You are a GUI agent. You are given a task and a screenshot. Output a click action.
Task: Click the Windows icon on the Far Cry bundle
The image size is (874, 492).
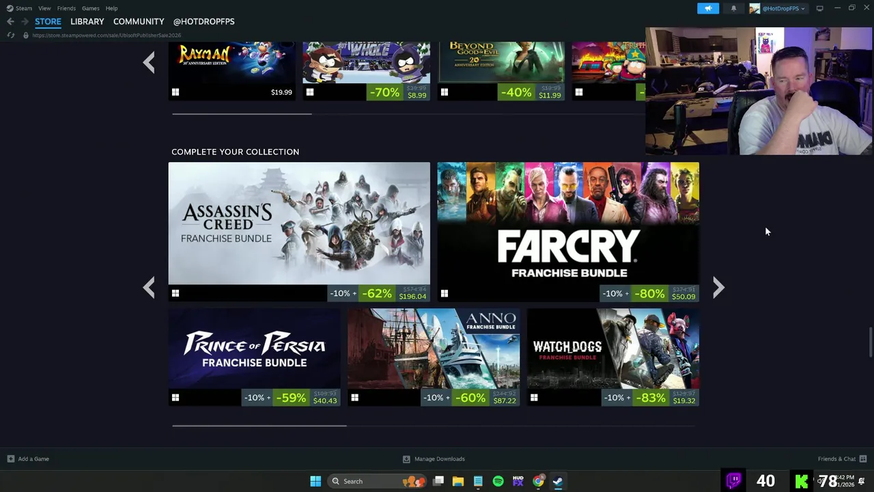(445, 293)
